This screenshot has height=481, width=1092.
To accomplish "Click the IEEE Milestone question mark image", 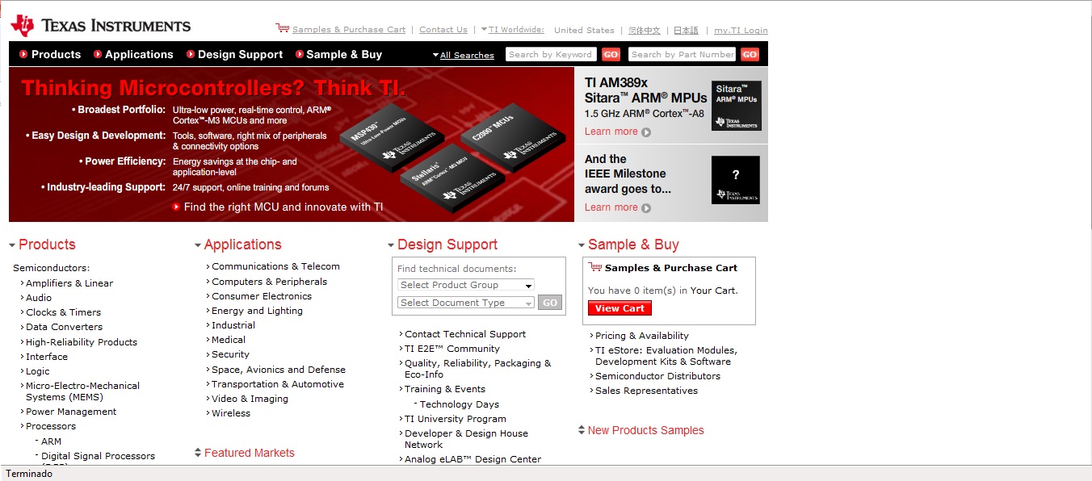I will pos(736,180).
